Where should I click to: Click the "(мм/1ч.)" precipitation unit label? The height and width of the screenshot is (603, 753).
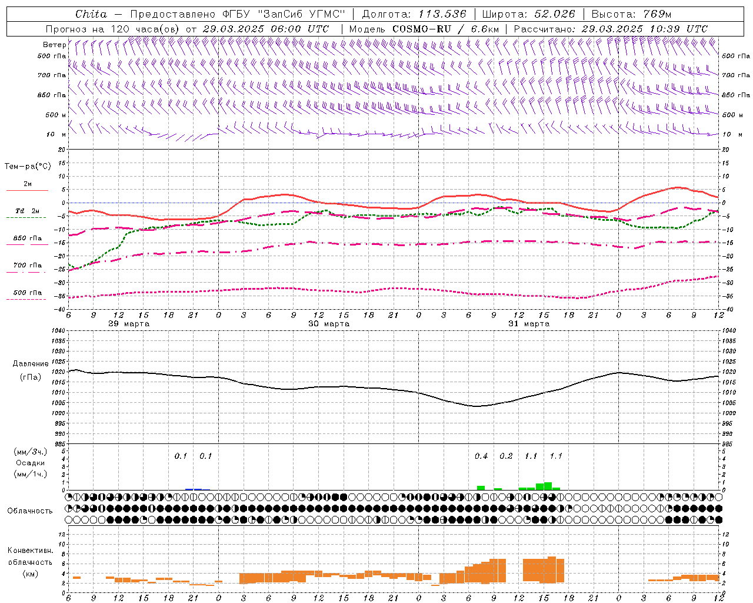click(x=31, y=474)
